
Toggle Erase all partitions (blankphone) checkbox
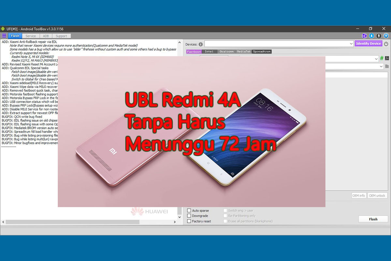[225, 221]
